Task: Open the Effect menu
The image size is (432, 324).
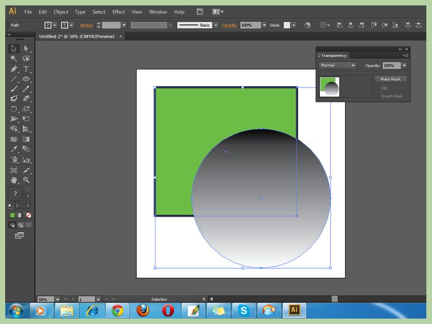Action: coord(119,12)
